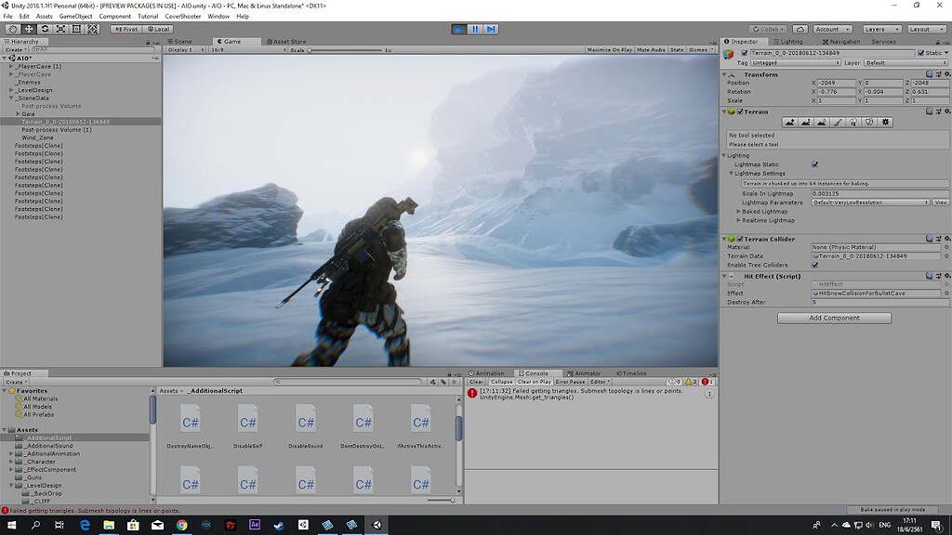This screenshot has height=535, width=952.
Task: Open the Layout dropdown
Action: pyautogui.click(x=925, y=29)
